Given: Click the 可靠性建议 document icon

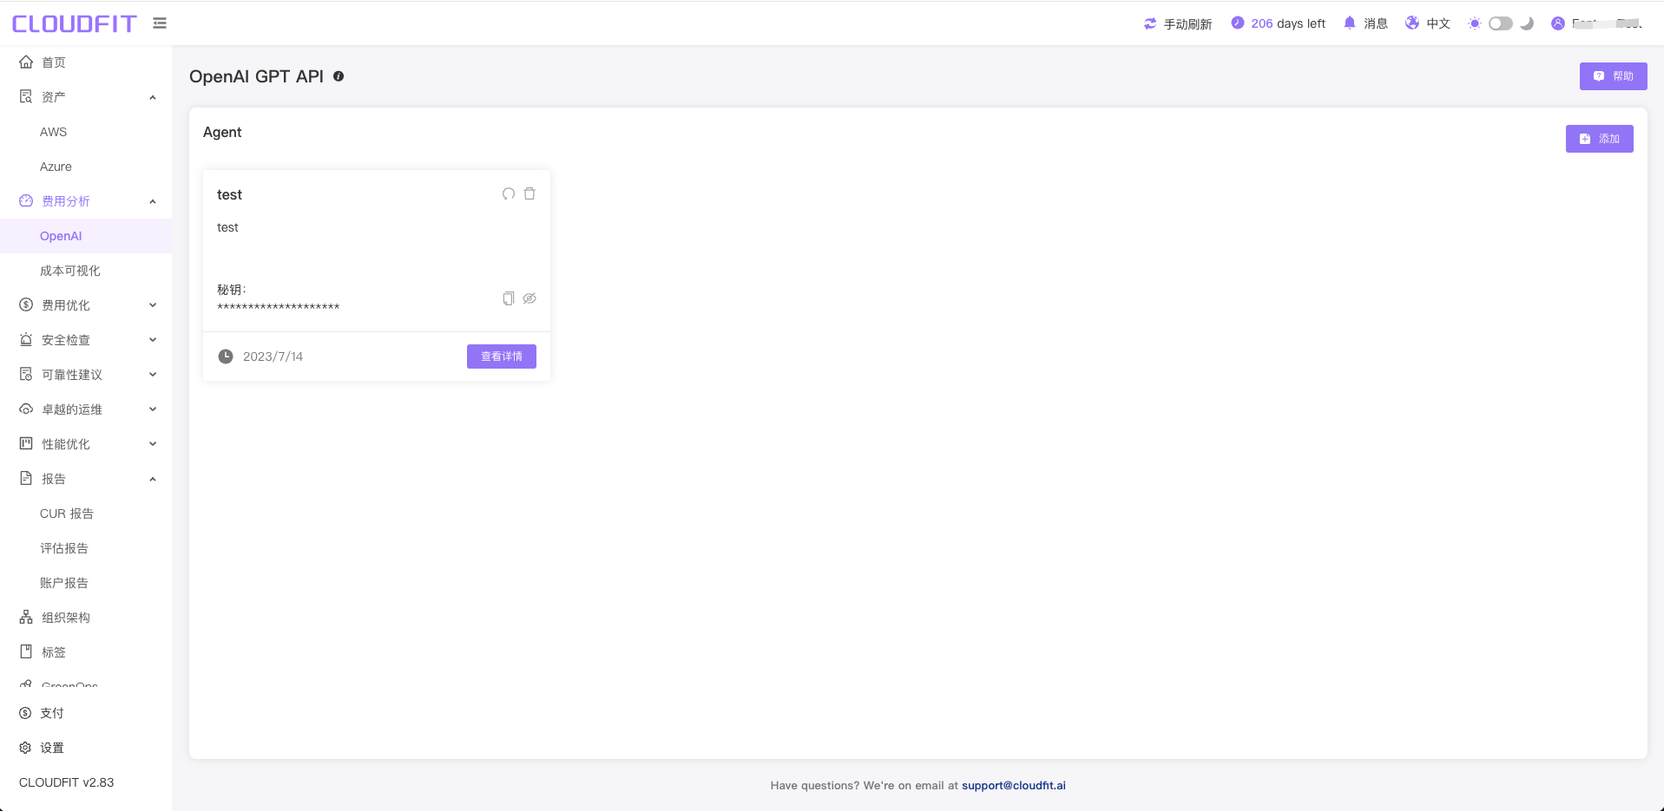Looking at the screenshot, I should click(x=26, y=374).
